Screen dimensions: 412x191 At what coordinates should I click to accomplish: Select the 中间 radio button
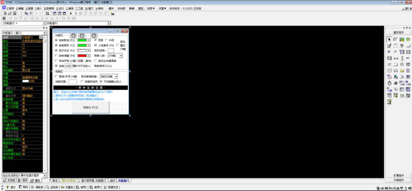click(x=107, y=40)
